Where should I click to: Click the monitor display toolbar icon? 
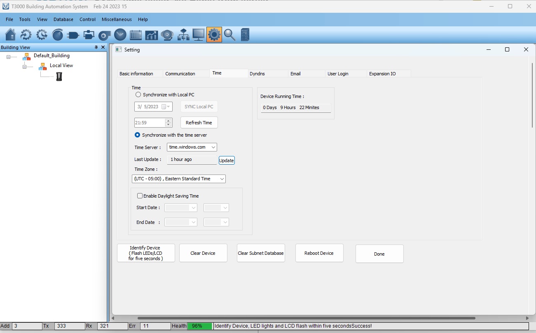click(x=198, y=35)
